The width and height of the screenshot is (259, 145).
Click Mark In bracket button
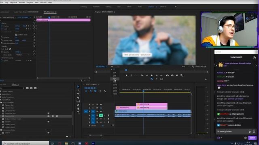(132, 75)
